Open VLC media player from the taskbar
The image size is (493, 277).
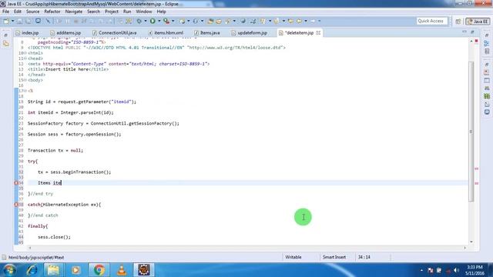(x=122, y=270)
